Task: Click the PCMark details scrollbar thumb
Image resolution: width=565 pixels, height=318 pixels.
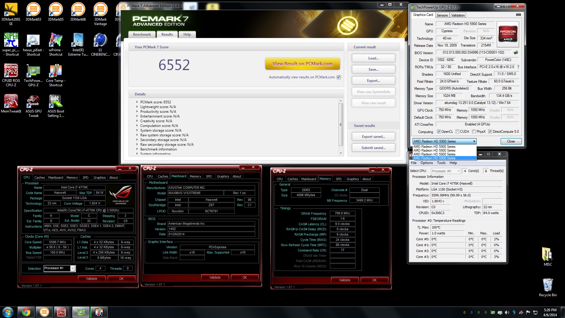Action: click(341, 124)
